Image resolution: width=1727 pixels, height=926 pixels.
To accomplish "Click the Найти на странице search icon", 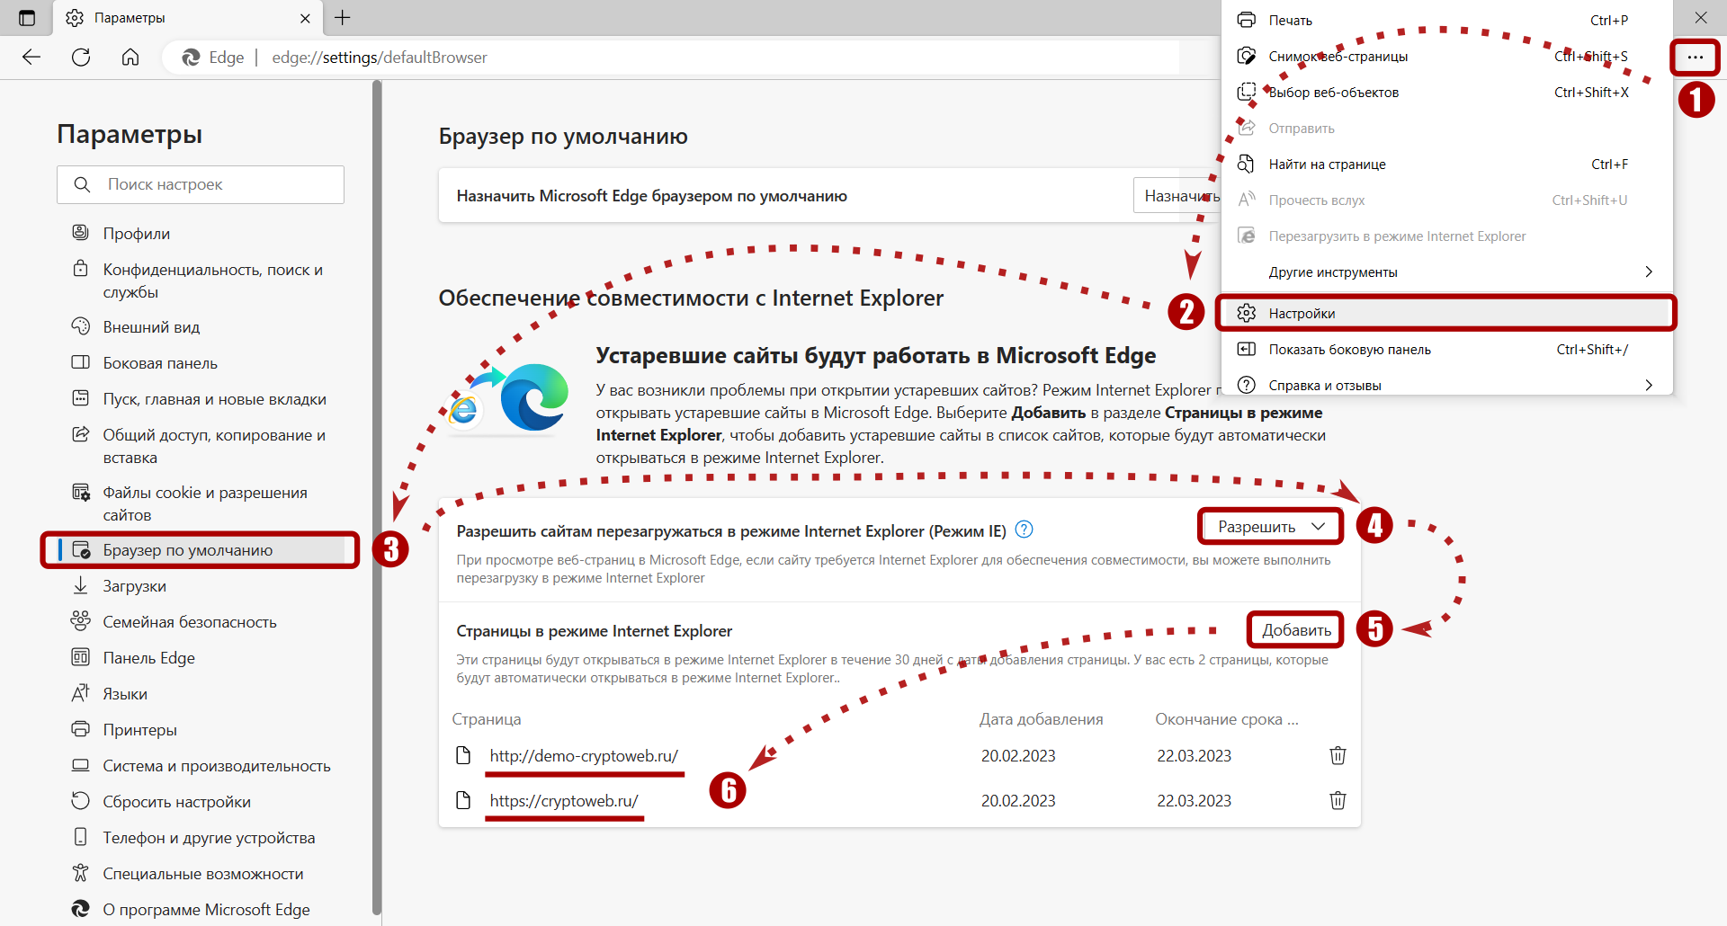I will pos(1247,164).
